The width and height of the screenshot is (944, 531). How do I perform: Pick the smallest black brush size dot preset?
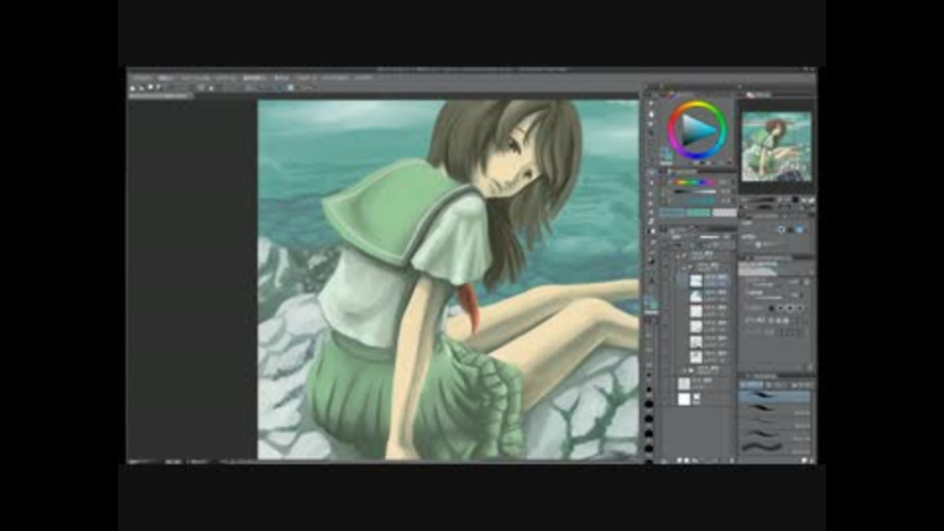649,375
